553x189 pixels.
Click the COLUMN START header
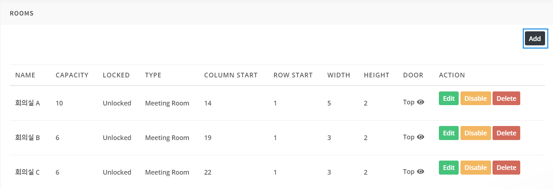(x=231, y=75)
